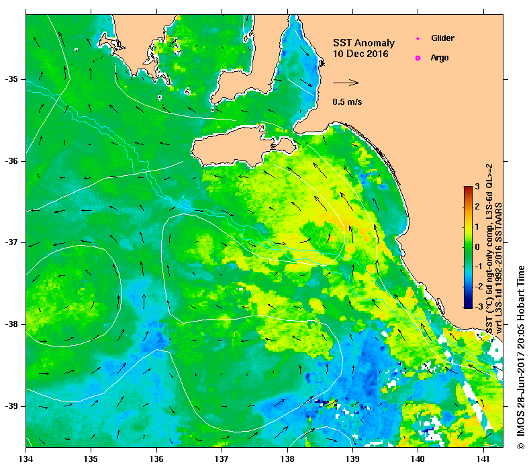Click the '0.5 m/s' scale label
531x470 pixels.
pos(347,101)
